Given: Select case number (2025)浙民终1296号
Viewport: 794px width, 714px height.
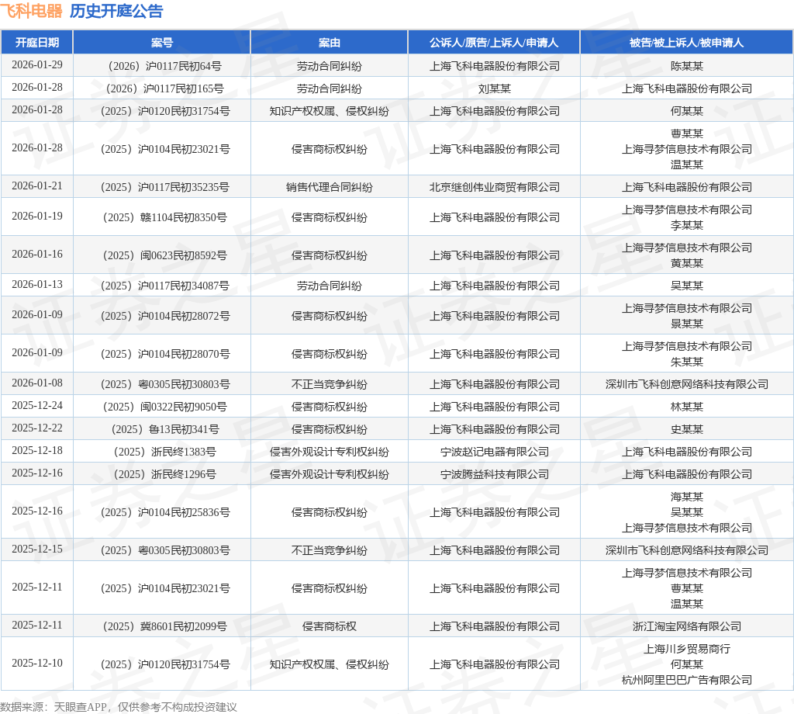Looking at the screenshot, I should pos(164,474).
